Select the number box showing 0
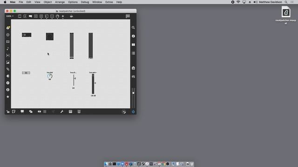This screenshot has height=167, width=298. click(27, 35)
